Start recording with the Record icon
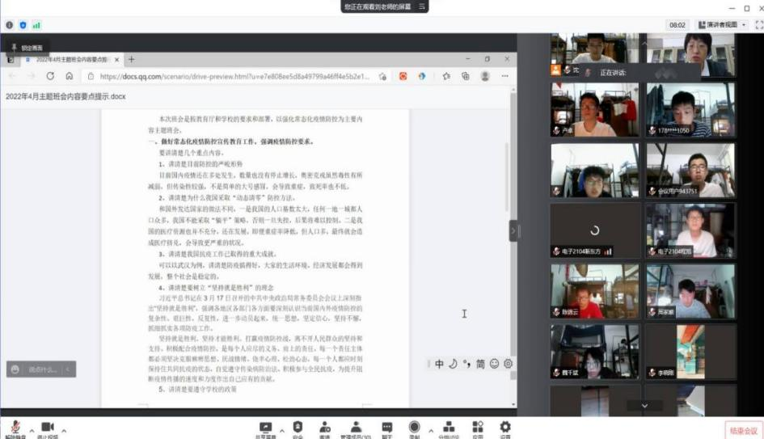The width and height of the screenshot is (764, 439). click(414, 427)
